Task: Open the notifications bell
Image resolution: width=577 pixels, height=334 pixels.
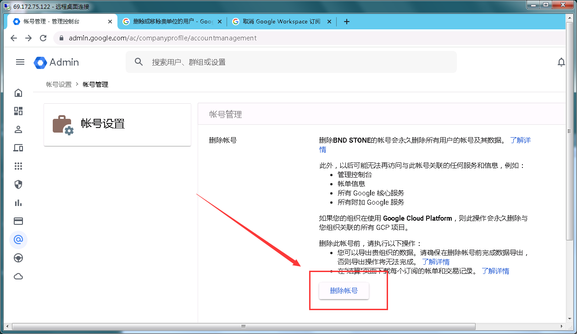Action: [561, 62]
